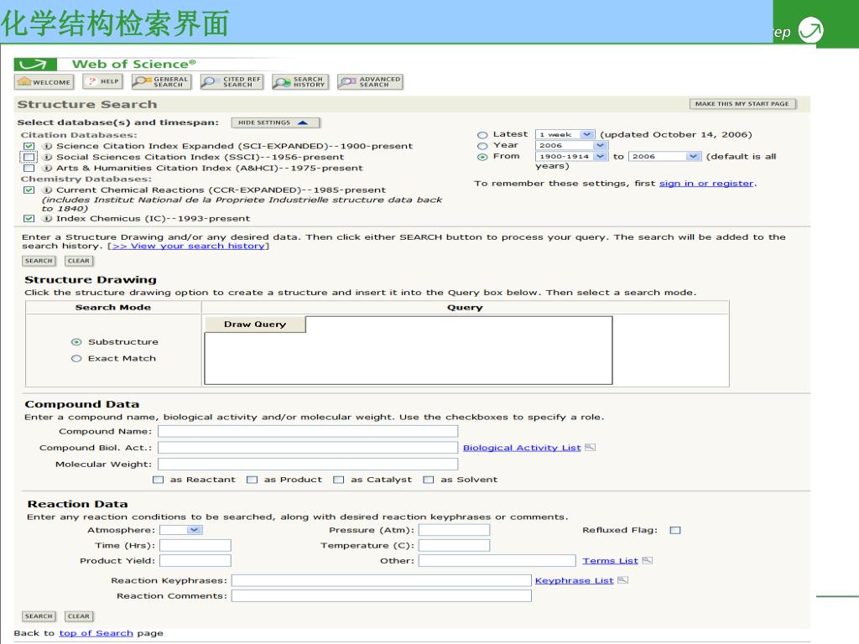The width and height of the screenshot is (859, 644).
Task: Click the Product Yield input field
Action: [195, 561]
